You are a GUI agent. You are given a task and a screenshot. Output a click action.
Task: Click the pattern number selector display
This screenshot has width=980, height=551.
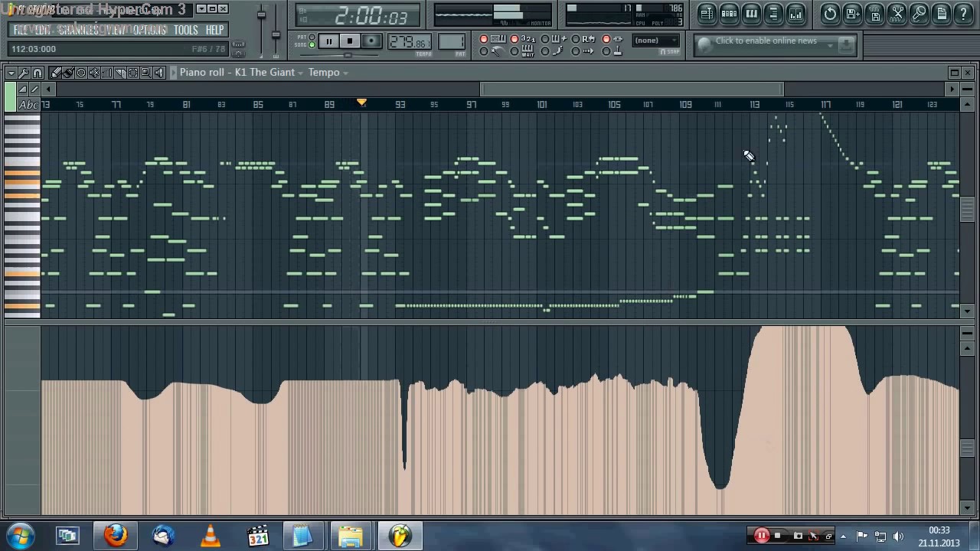coord(452,42)
